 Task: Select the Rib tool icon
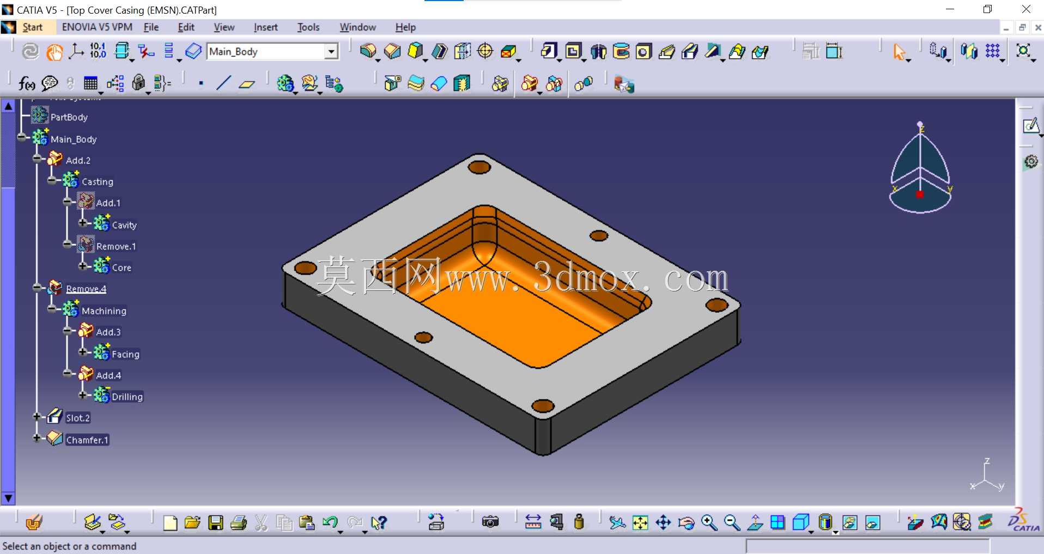667,52
